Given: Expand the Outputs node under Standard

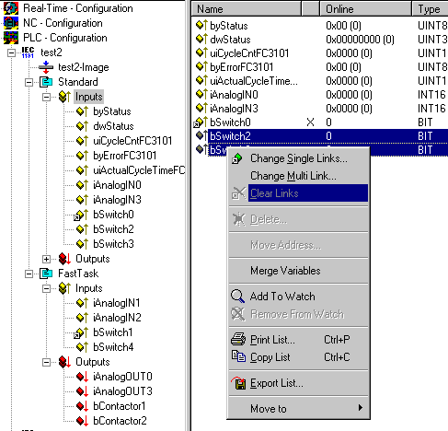Looking at the screenshot, I should [46, 260].
